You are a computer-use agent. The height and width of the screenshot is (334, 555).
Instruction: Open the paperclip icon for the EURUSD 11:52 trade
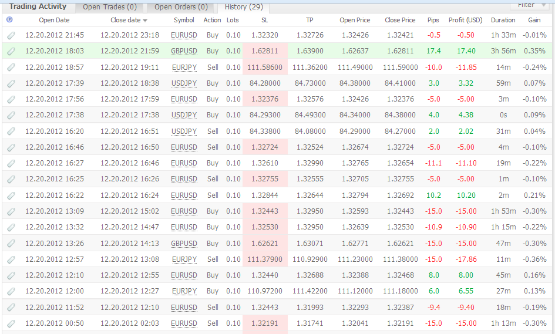click(x=11, y=308)
